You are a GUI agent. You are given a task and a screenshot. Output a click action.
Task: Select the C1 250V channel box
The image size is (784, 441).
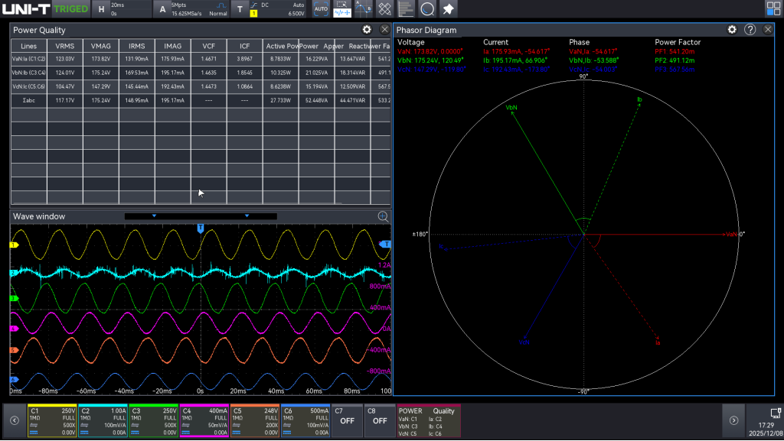pyautogui.click(x=52, y=420)
